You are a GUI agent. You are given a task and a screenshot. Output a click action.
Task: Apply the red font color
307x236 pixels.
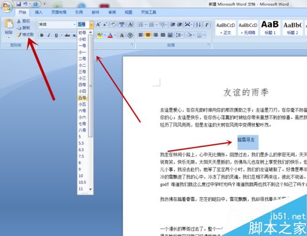111,36
